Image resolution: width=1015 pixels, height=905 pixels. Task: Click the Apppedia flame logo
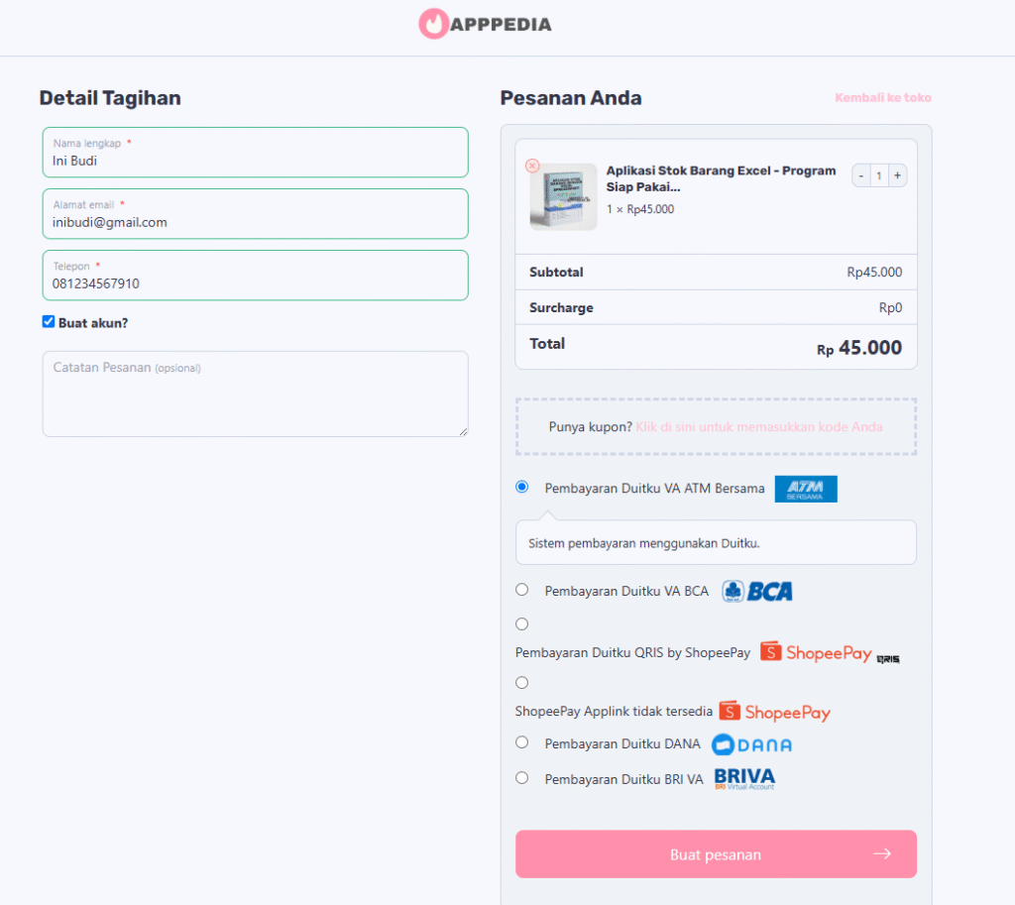[434, 24]
